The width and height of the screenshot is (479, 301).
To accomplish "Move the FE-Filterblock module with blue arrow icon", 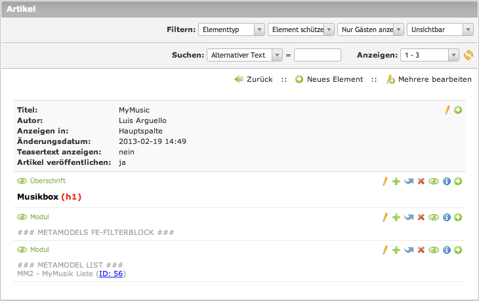I will [409, 217].
